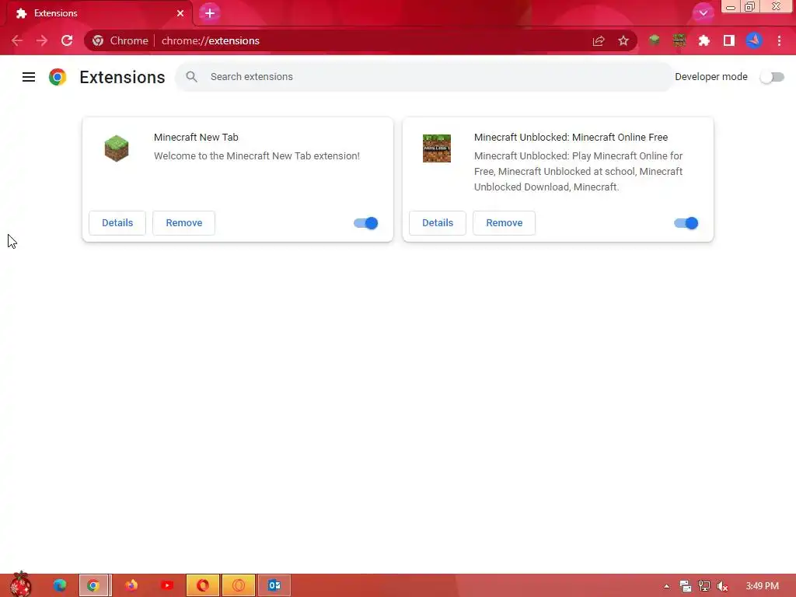This screenshot has width=796, height=597.
Task: Open the Minecraft New Tab toolbar extension
Action: click(655, 40)
